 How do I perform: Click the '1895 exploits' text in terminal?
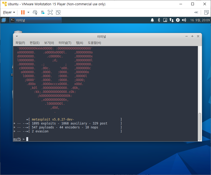[44, 123]
